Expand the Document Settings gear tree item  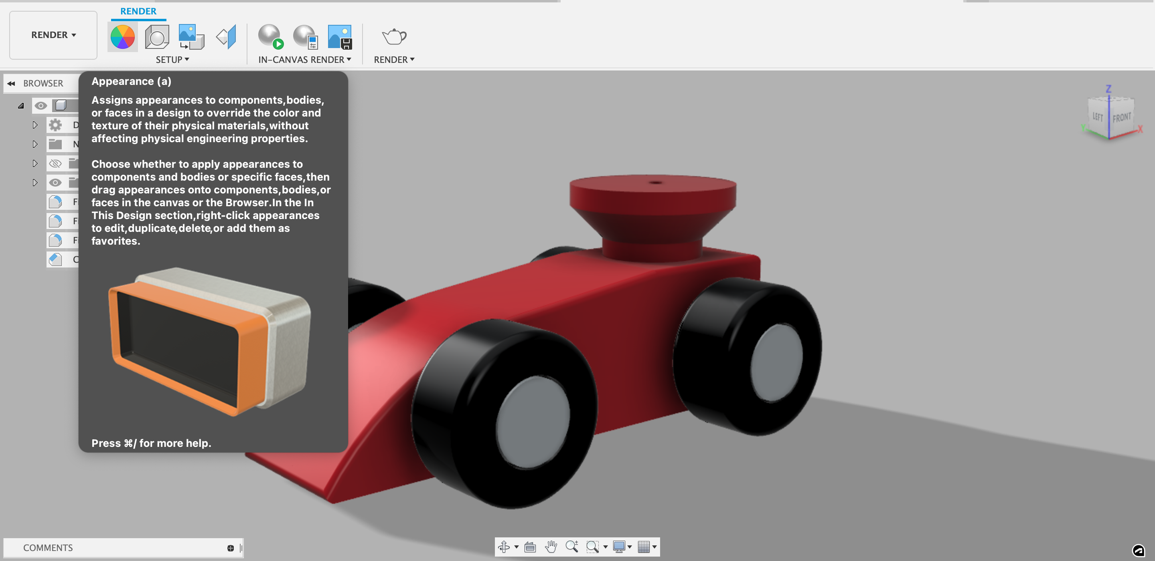(x=35, y=125)
